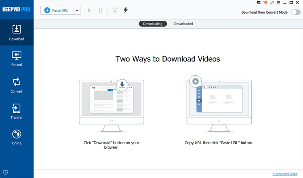Click the Paste URL illustration monitor
Viewport: 303px width, 178px height.
coord(219,104)
